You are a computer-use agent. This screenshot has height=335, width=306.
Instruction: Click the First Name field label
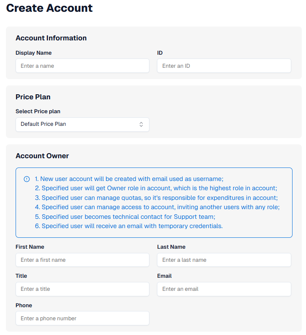coord(30,247)
